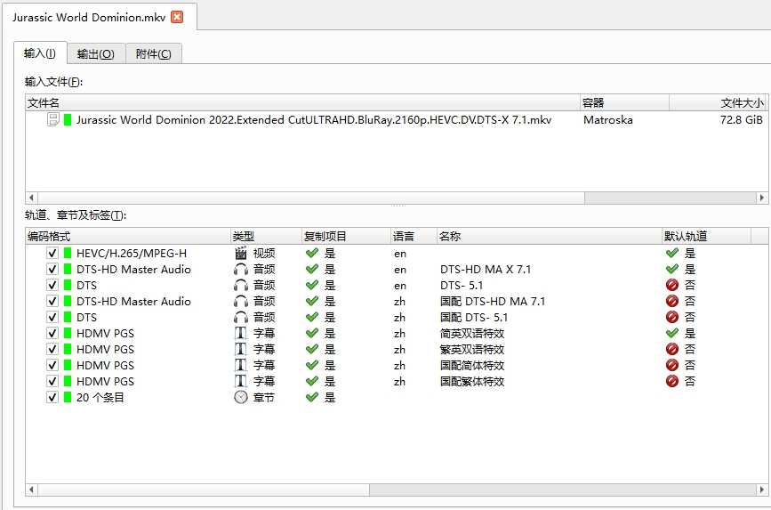Sort tracks by 编码格式 column header
Screen dimensions: 771x510
coord(128,236)
